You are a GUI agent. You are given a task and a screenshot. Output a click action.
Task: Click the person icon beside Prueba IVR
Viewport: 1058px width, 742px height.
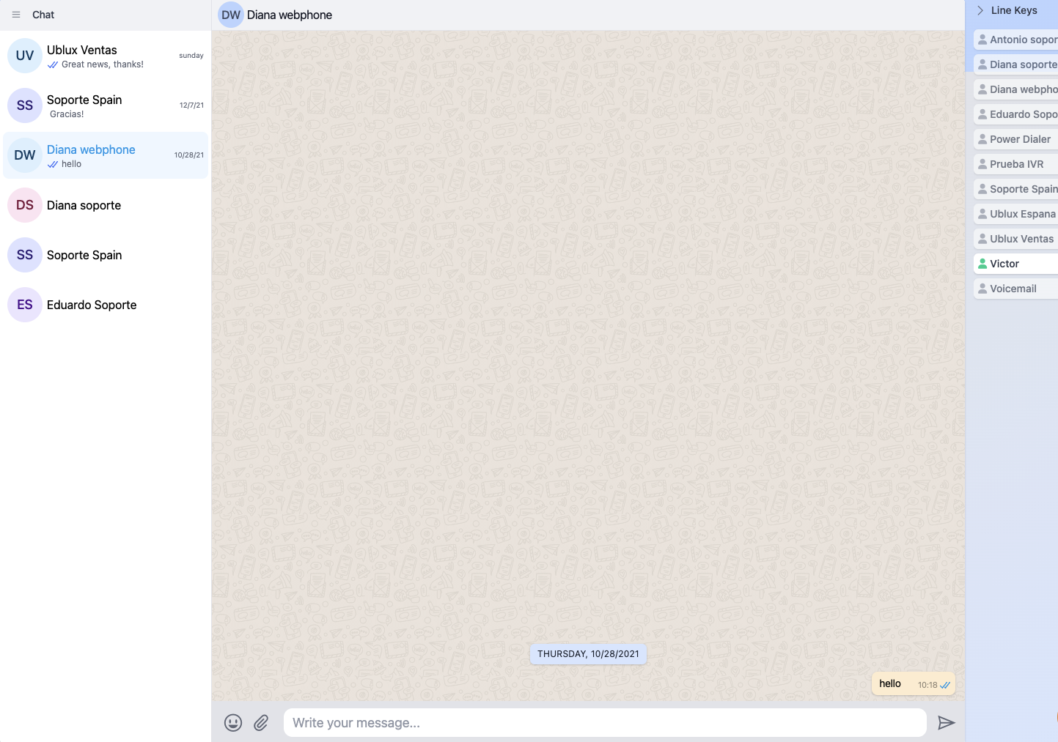[x=982, y=164]
